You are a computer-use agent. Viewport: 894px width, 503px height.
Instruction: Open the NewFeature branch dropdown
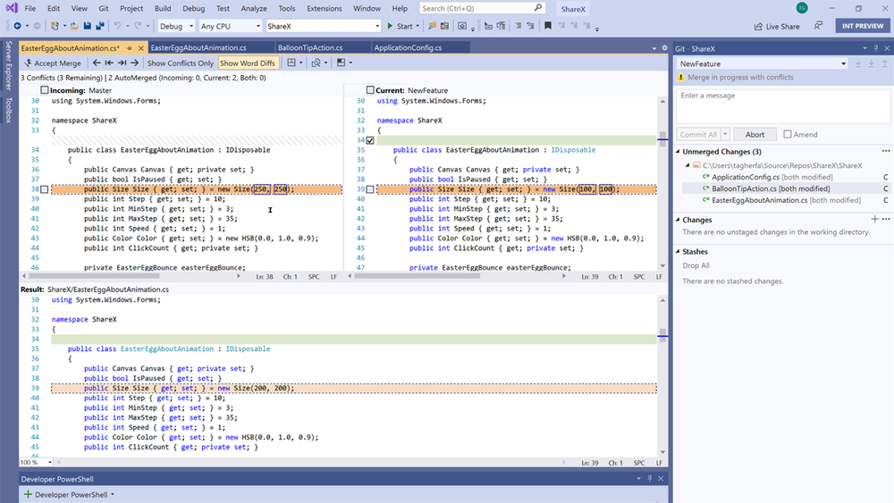(x=763, y=63)
